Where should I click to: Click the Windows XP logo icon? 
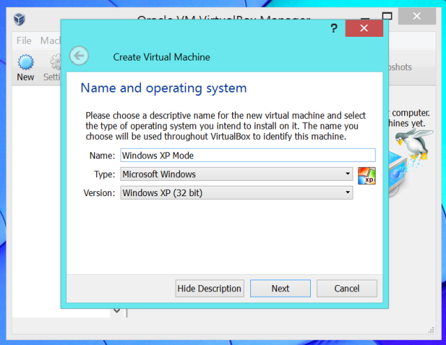[x=367, y=176]
